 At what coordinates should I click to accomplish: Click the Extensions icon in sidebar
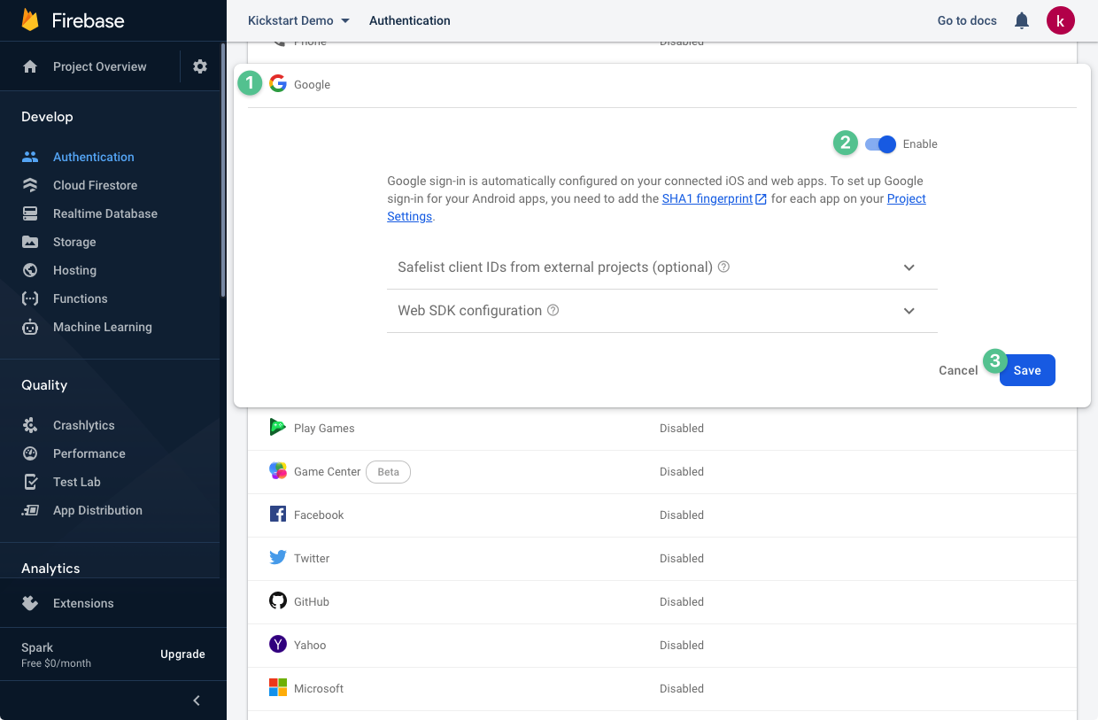pos(30,603)
